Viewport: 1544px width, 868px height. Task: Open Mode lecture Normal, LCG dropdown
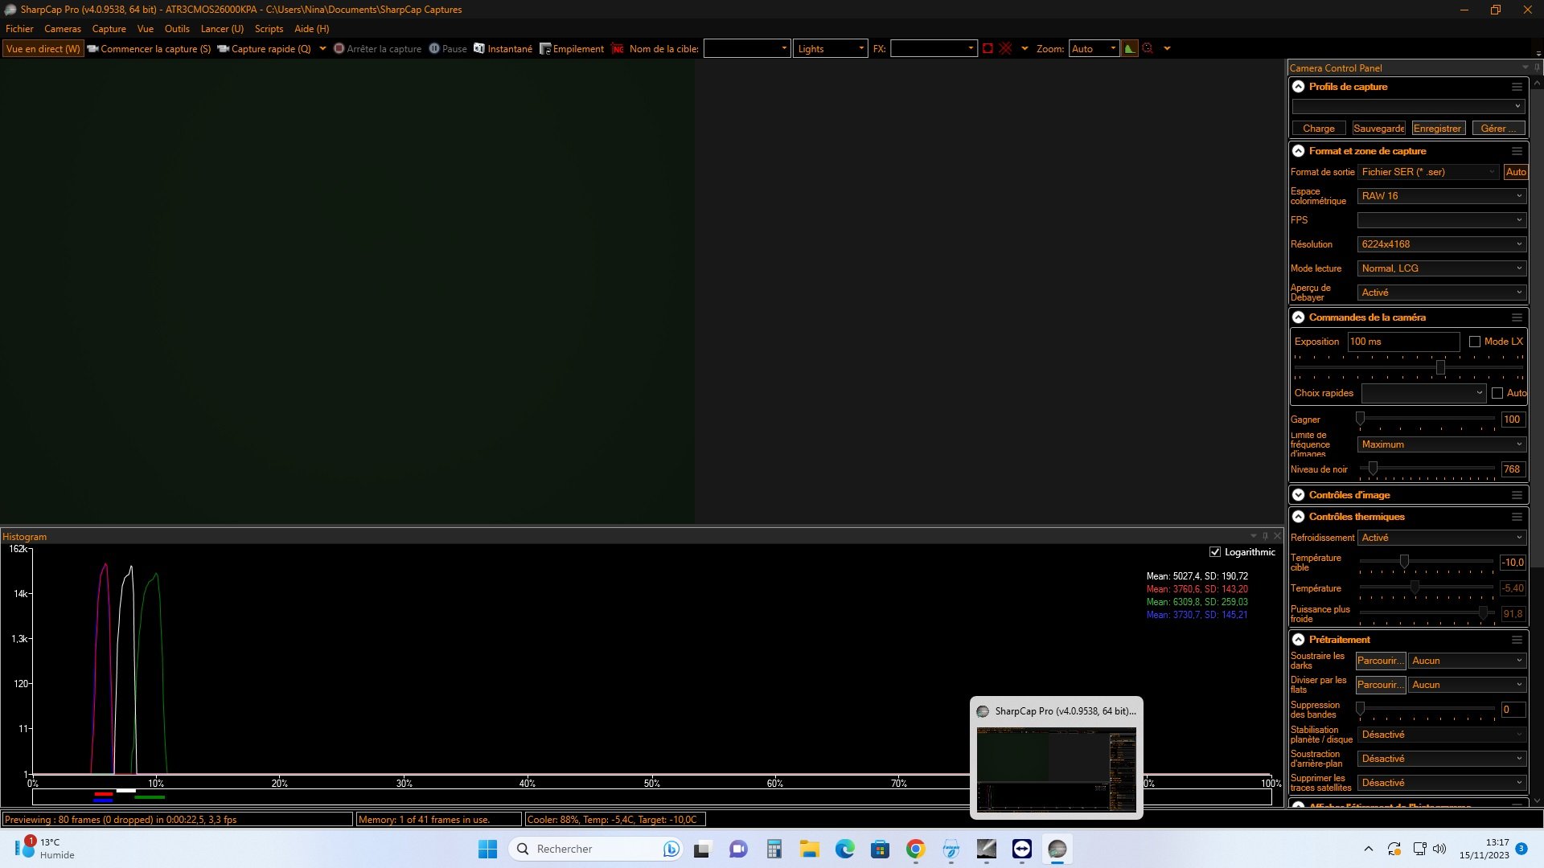click(1441, 268)
